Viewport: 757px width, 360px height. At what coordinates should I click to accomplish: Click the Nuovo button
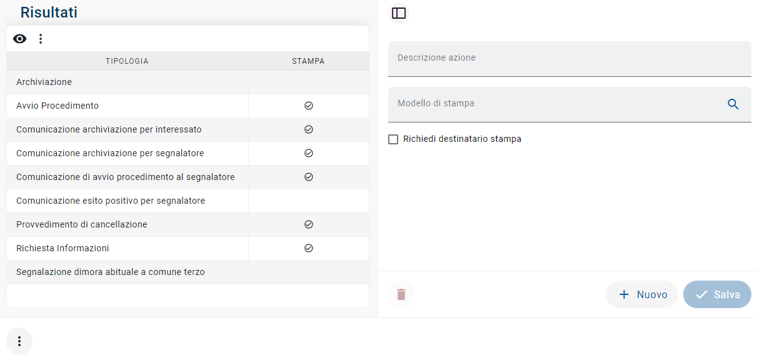(x=642, y=294)
